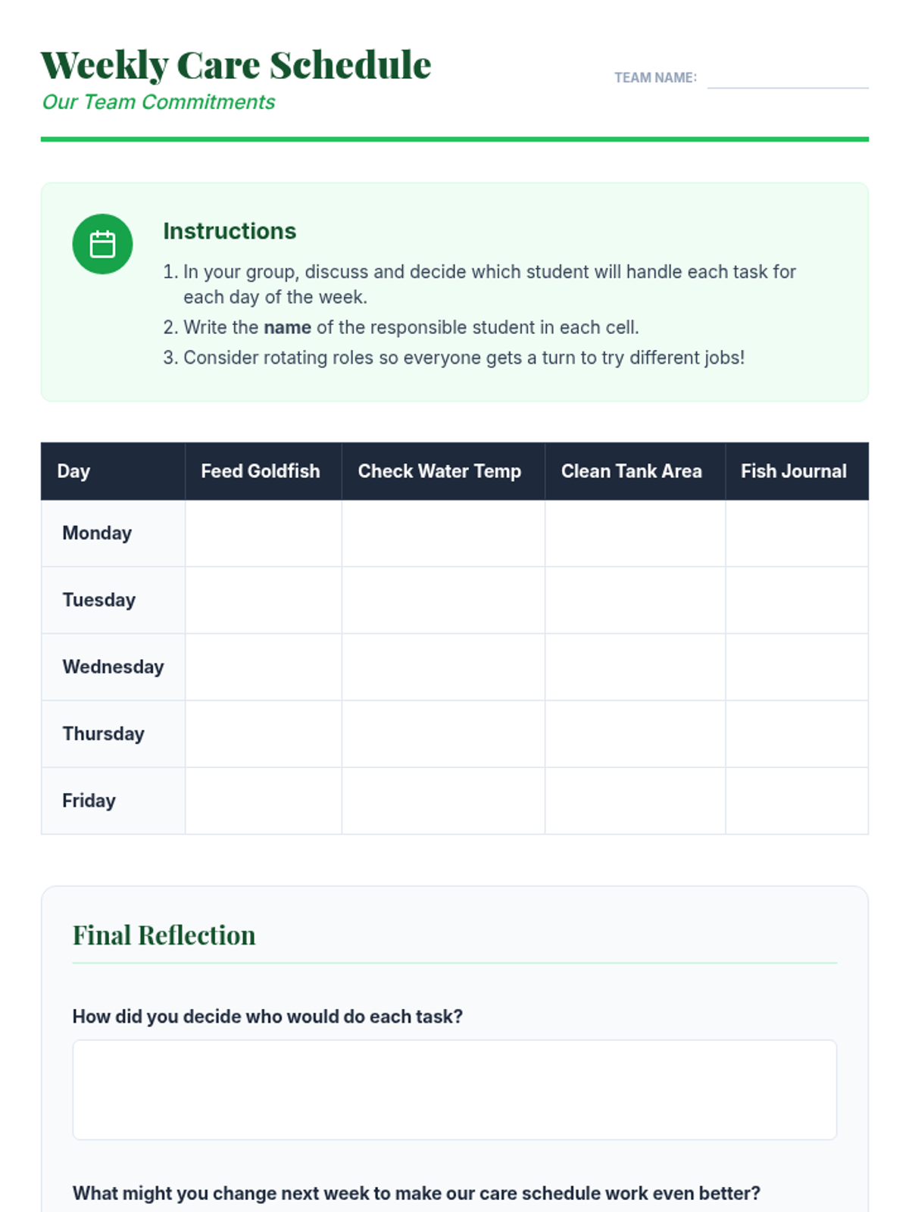Select Thursday's Check Water Temp cell
The width and height of the screenshot is (909, 1212).
pos(443,734)
